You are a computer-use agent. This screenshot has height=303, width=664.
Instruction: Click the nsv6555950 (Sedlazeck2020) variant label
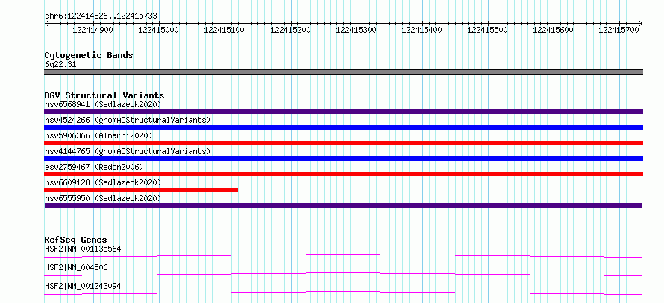pos(103,198)
